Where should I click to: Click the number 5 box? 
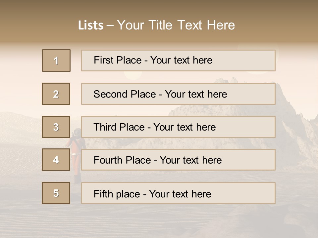[56, 193]
